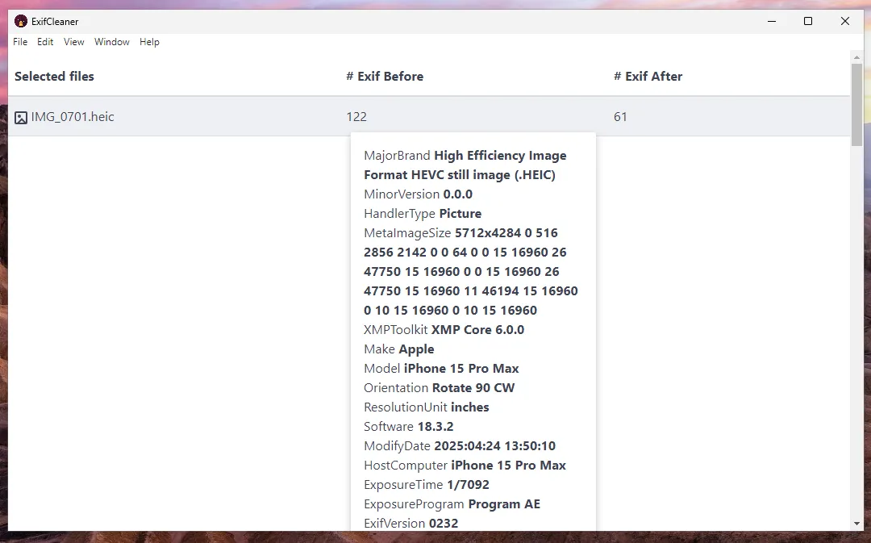Click the MajorBrand metadata entry
The height and width of the screenshot is (543, 871).
pyautogui.click(x=465, y=165)
